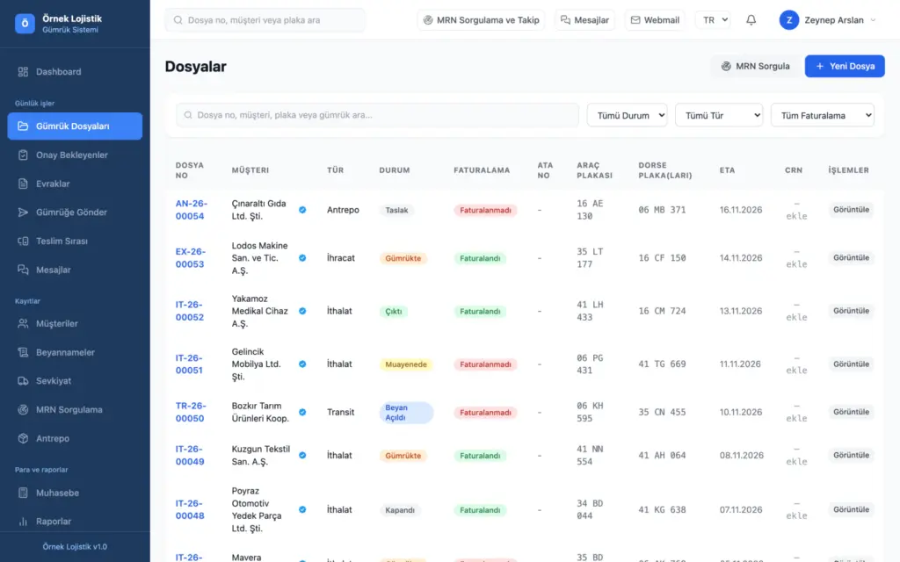Open file link EX-26-00053
The image size is (900, 562).
pos(191,257)
